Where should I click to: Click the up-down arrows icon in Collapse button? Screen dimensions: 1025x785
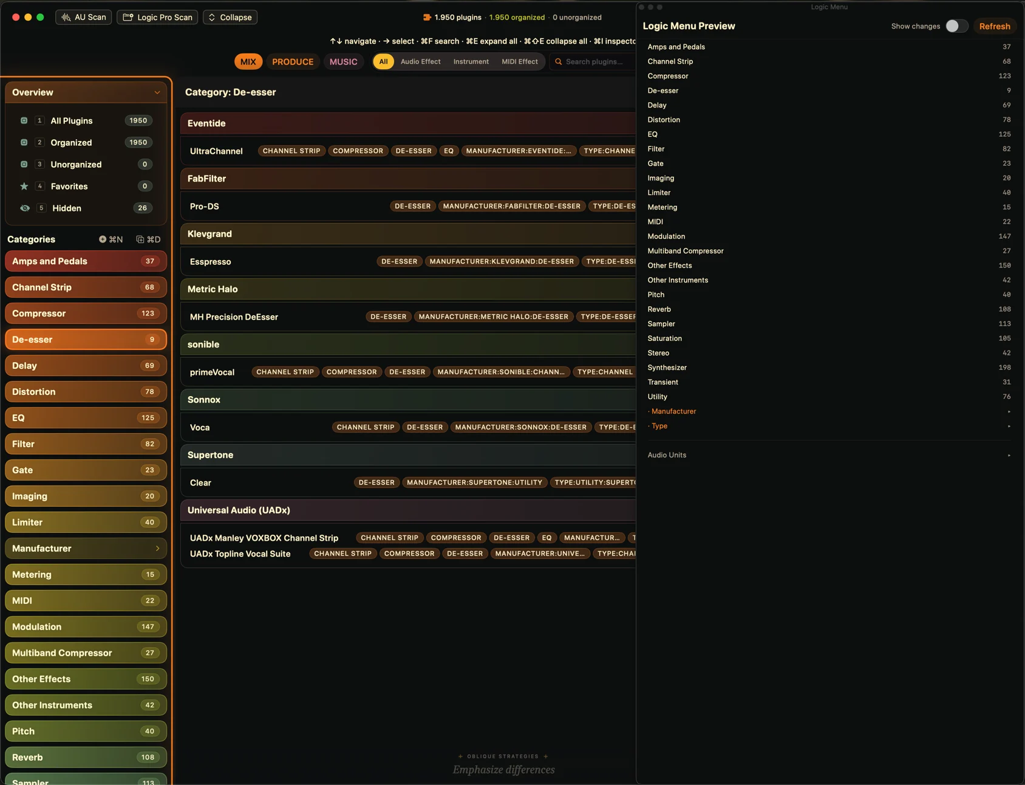pyautogui.click(x=212, y=18)
